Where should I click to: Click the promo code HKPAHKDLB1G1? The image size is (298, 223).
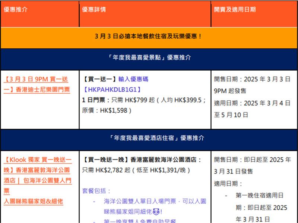pos(113,90)
